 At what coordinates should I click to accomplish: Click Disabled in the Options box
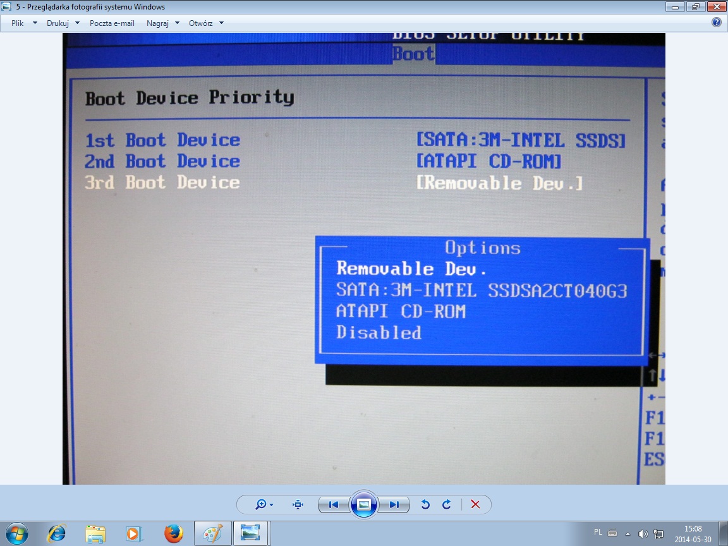point(379,333)
